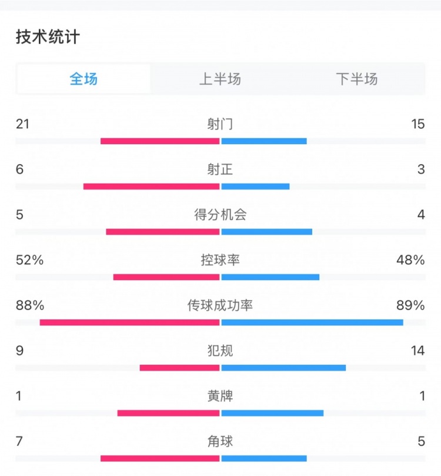Click the 角球 stat label
Screen dimensions: 441x476
pyautogui.click(x=220, y=441)
